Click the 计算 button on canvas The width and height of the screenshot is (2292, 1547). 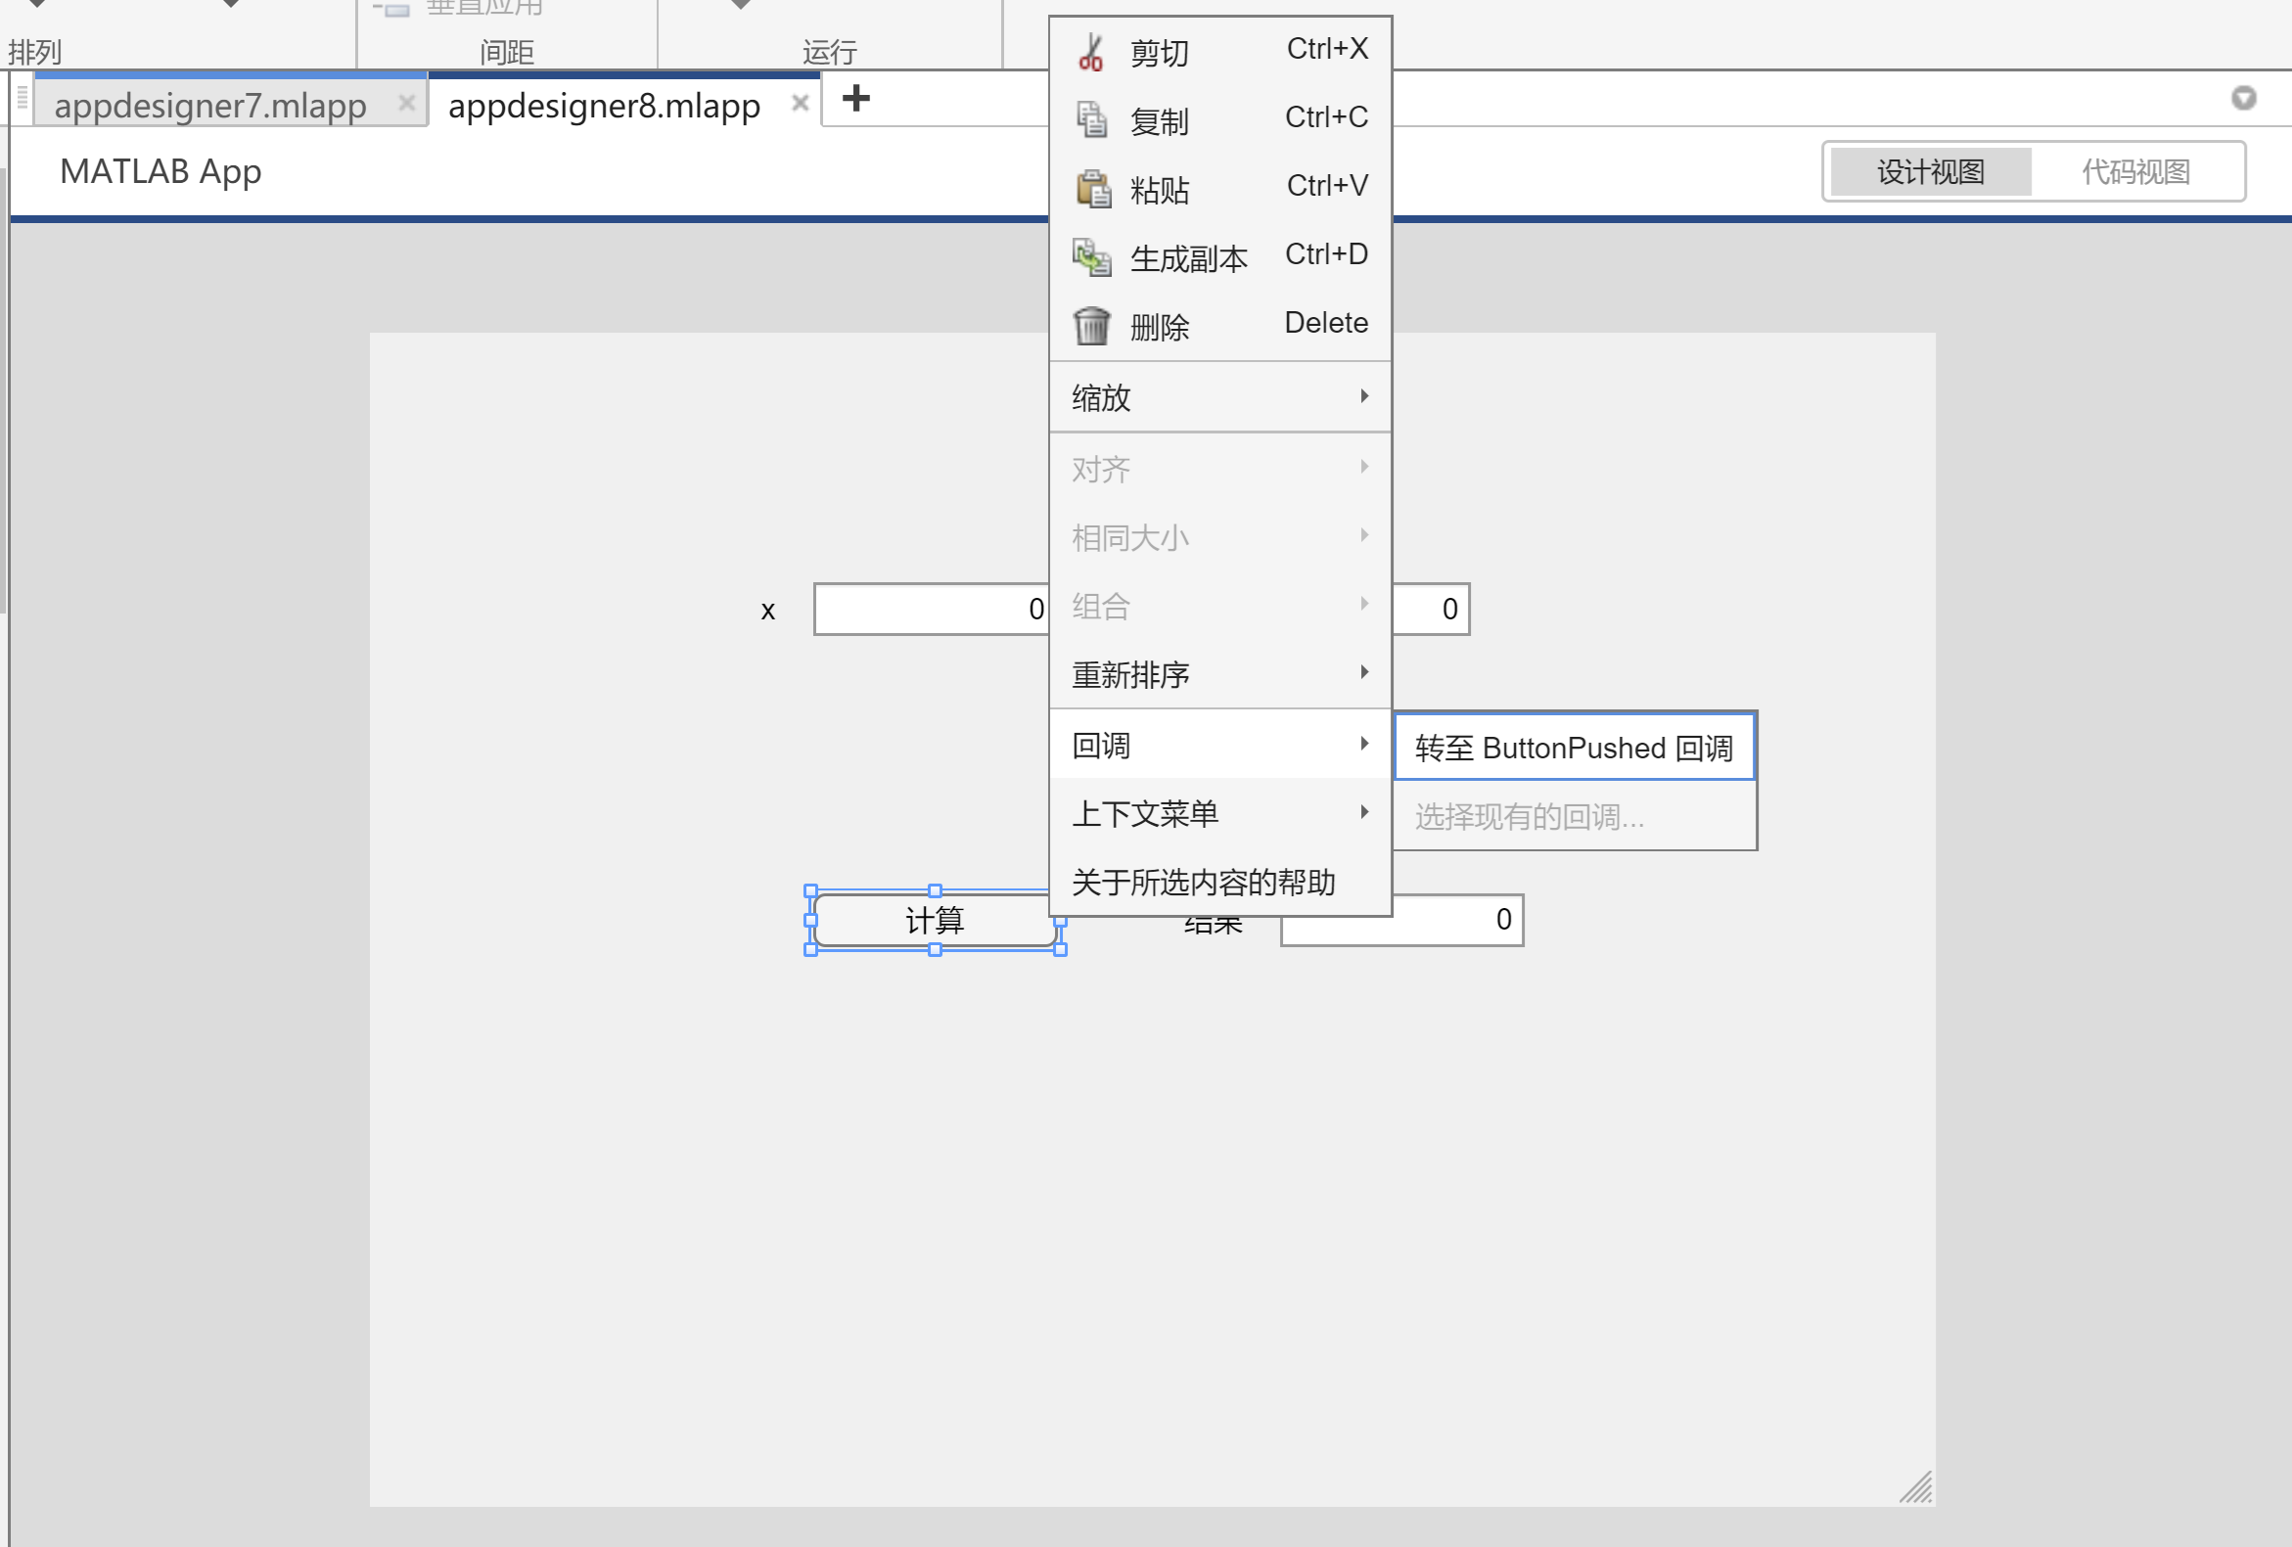pyautogui.click(x=933, y=920)
